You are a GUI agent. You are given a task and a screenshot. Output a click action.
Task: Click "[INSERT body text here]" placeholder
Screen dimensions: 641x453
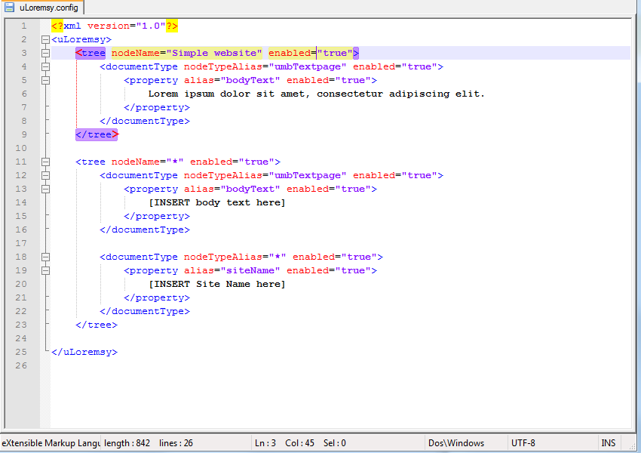pyautogui.click(x=216, y=202)
